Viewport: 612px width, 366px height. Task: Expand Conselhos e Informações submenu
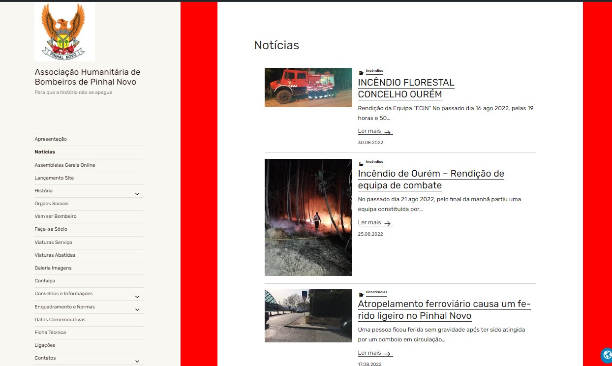click(x=137, y=297)
